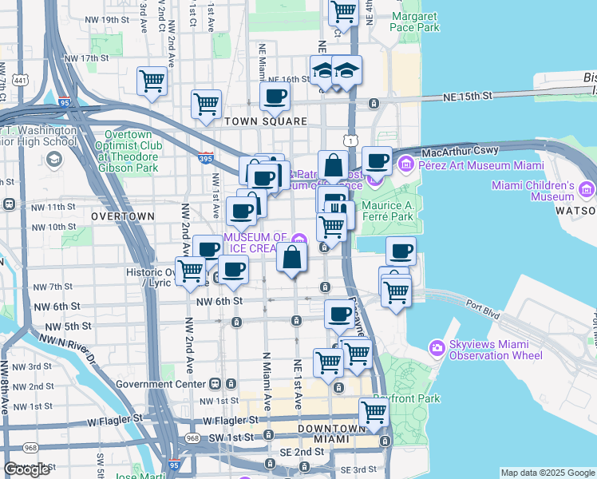Viewport: 597px width, 479px height.
Task: Click the Port Blvd road label
Action: click(483, 308)
